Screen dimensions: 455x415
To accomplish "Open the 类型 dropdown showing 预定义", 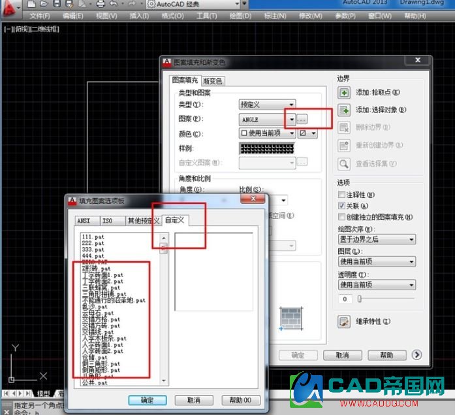I will [267, 105].
